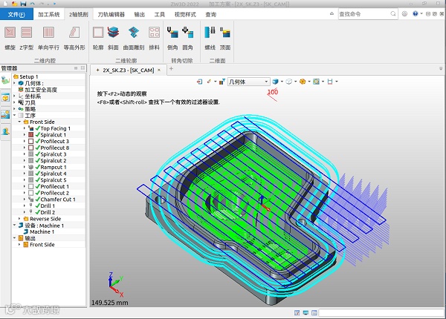
Task: Click the status bar command input field
Action: (381, 312)
